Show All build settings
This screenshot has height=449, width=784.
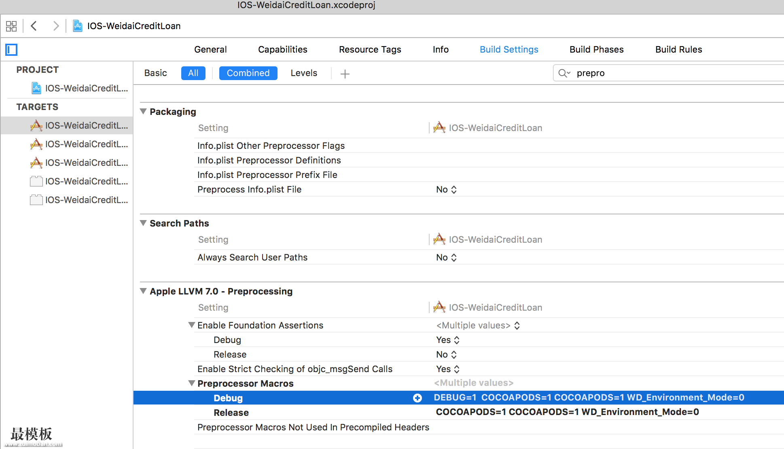click(193, 73)
